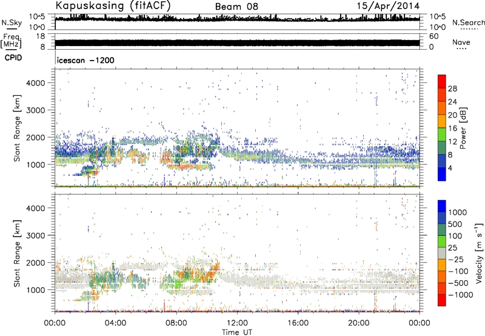Select the gray segment of the velocity colorbar
The width and height of the screenshot is (485, 336).
(x=442, y=254)
